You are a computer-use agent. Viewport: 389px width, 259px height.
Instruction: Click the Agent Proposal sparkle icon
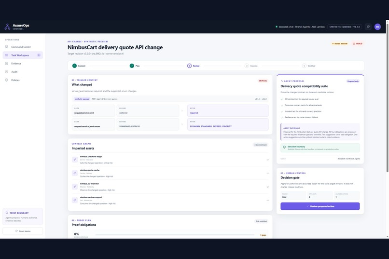tap(282, 81)
